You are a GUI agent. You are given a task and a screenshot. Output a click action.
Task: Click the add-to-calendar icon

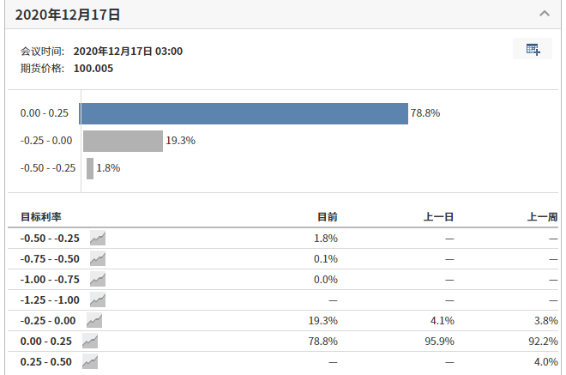pos(533,50)
